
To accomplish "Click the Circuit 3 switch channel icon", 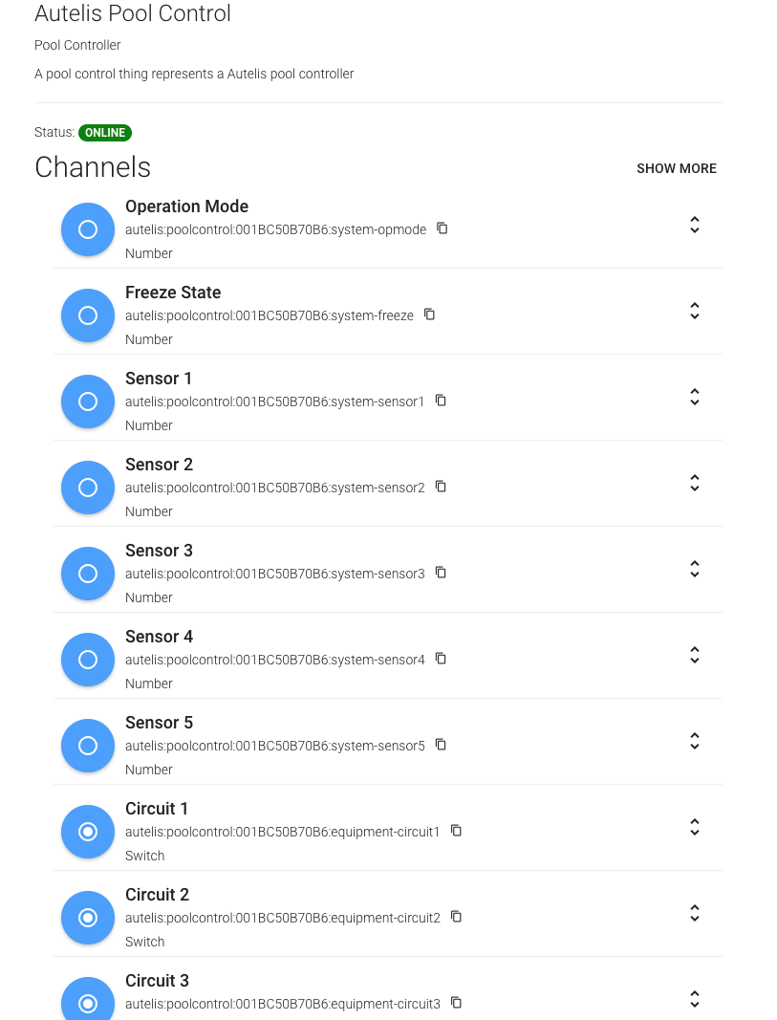I will [88, 1004].
